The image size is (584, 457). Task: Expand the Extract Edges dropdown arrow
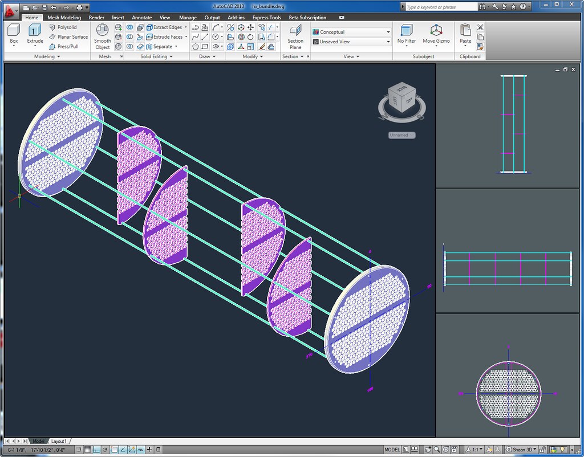click(186, 27)
